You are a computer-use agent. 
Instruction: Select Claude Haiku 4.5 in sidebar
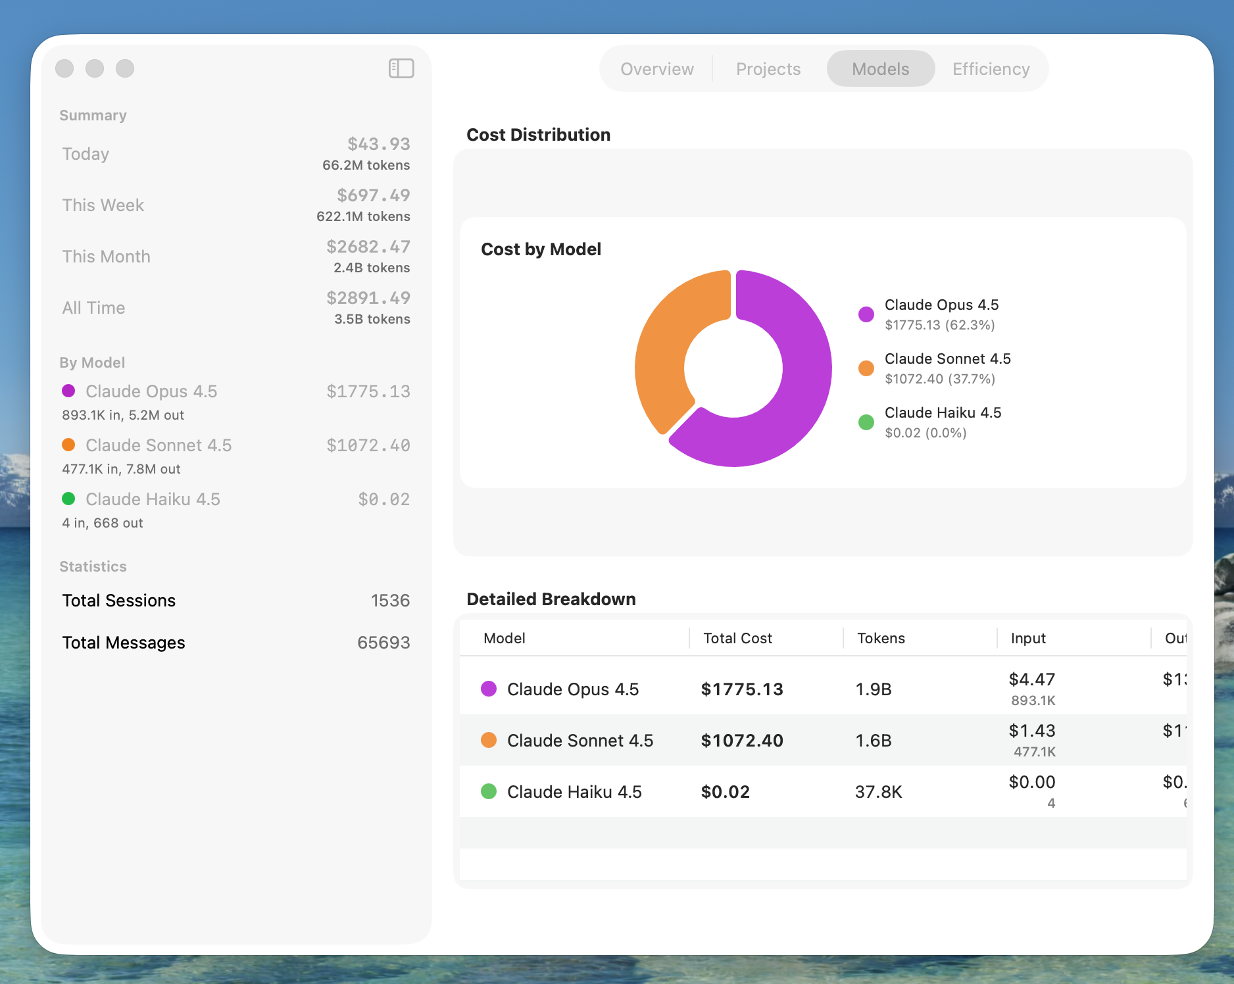[153, 499]
